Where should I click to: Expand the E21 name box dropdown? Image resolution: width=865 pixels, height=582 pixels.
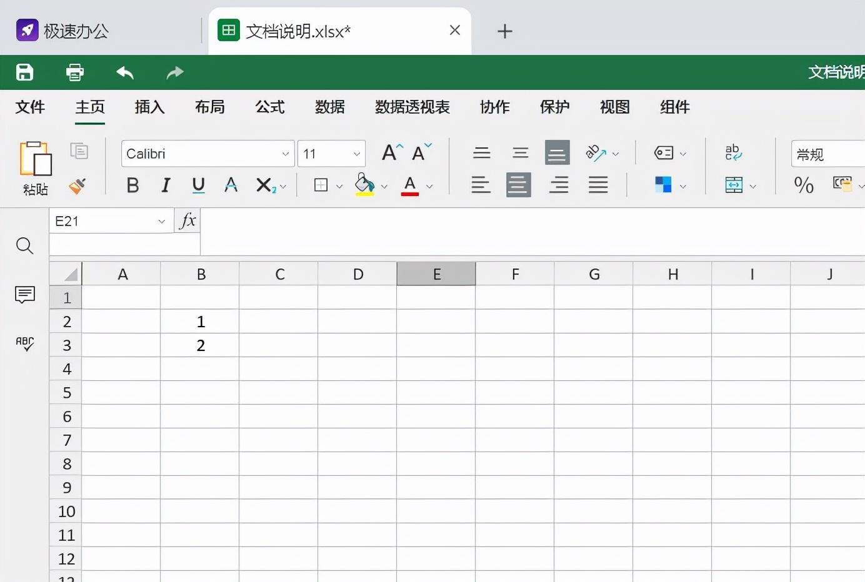161,221
